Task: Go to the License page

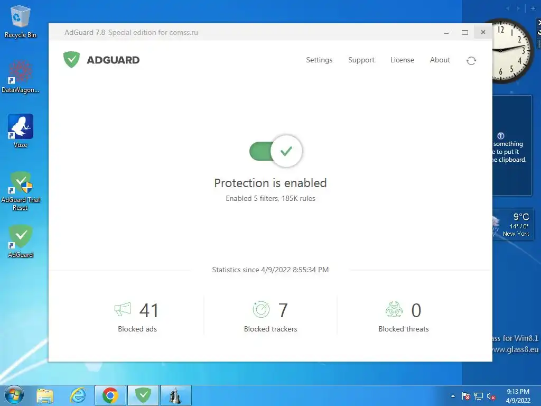Action: [x=402, y=60]
